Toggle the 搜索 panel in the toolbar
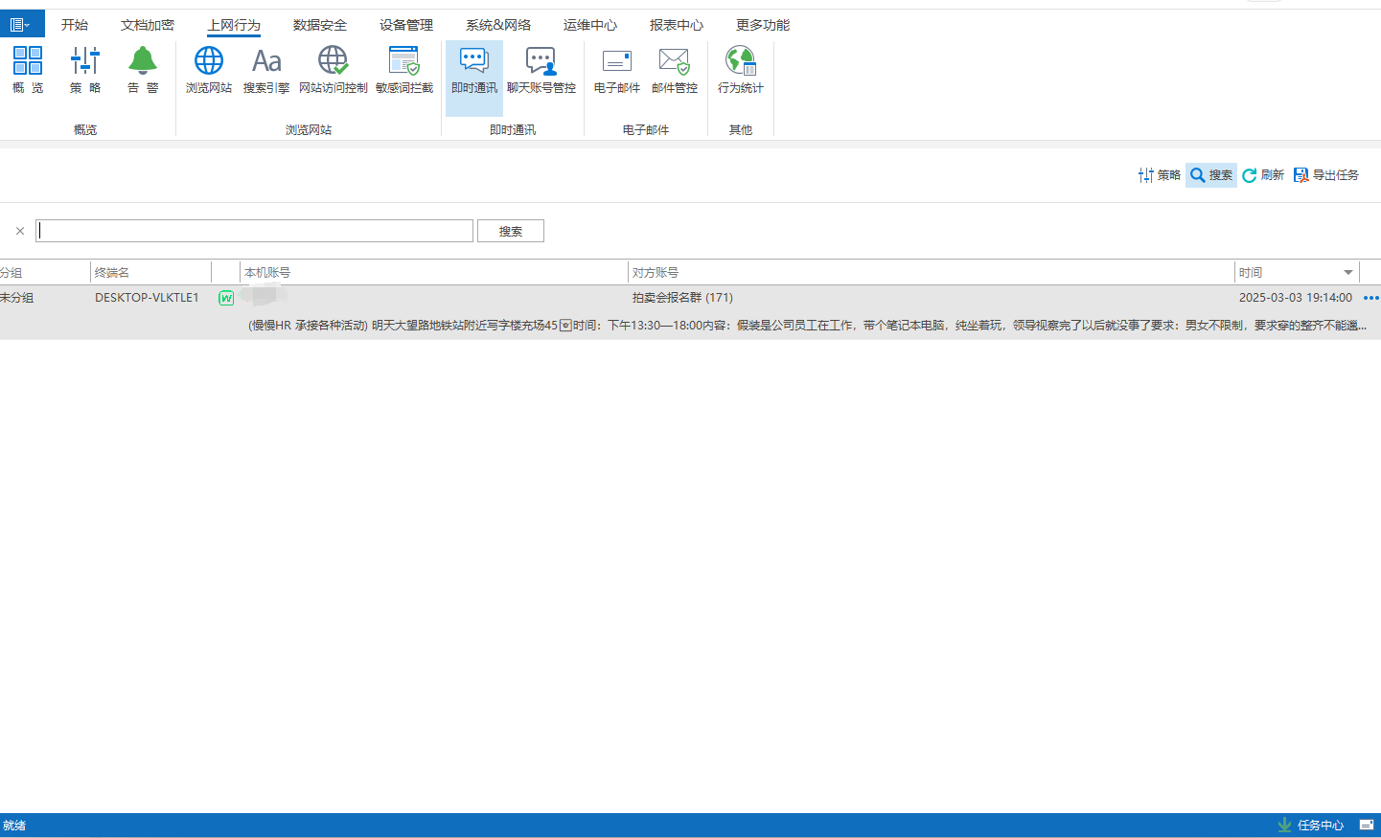The height and width of the screenshot is (838, 1381). (x=1210, y=175)
